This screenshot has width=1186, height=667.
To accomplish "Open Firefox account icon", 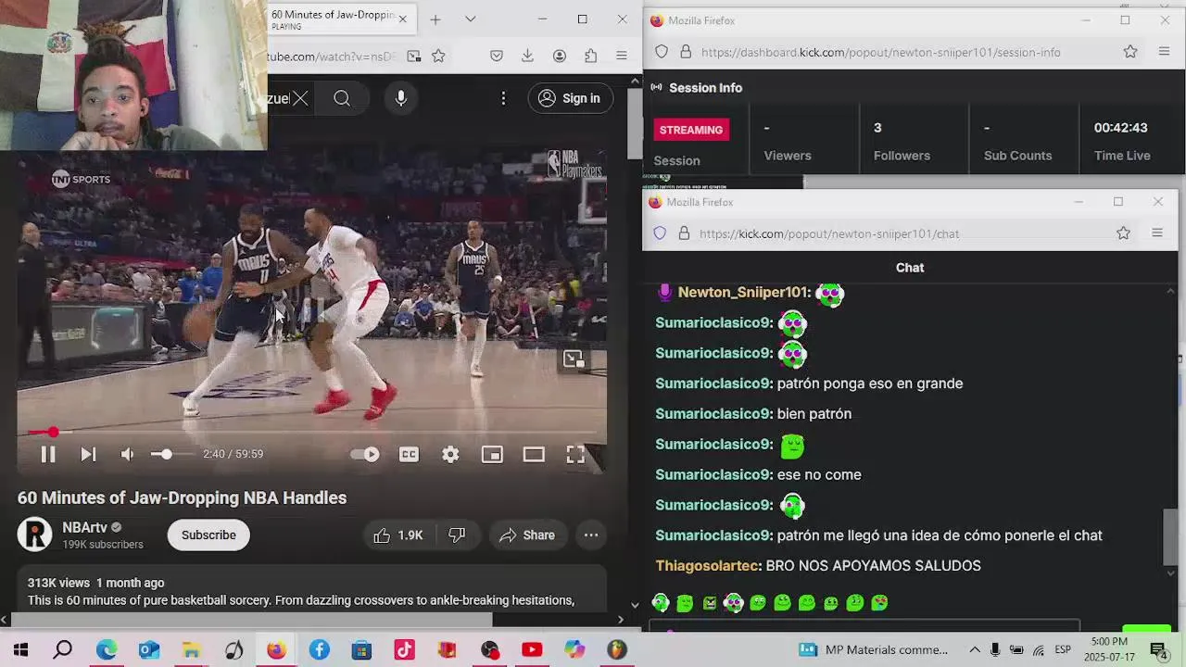I will point(560,57).
